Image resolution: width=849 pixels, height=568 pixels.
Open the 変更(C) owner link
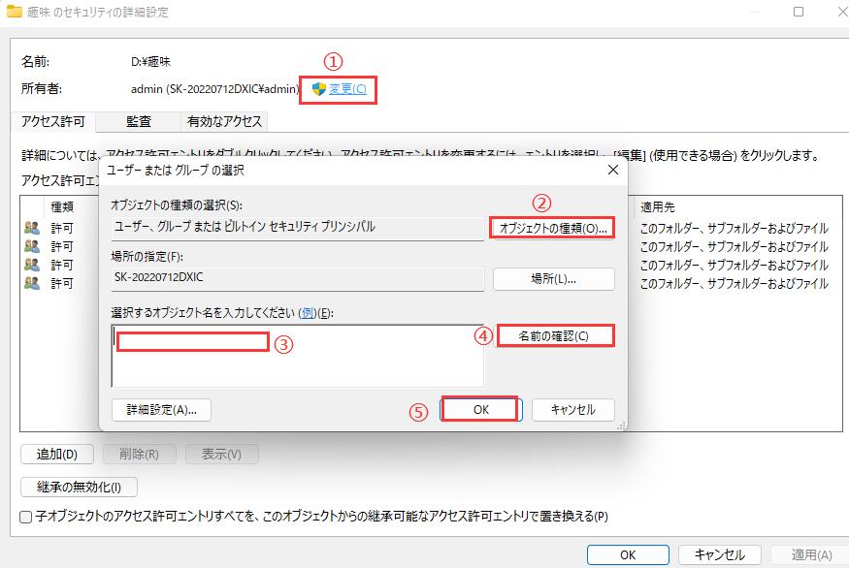click(347, 89)
